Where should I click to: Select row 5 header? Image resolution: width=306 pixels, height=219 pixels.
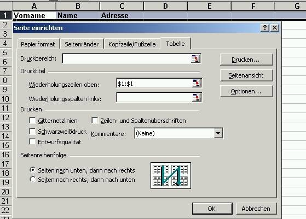coord(6,52)
